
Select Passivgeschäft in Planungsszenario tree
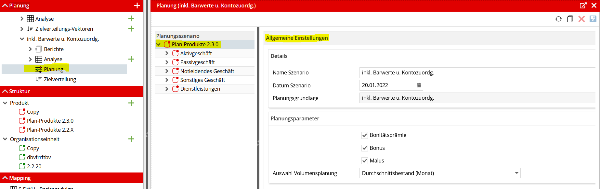(x=197, y=62)
